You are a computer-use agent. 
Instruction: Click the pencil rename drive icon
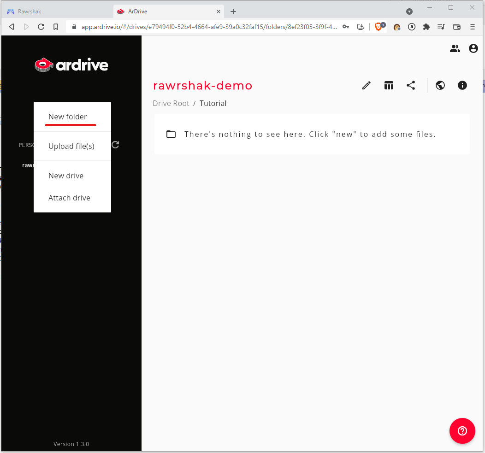point(367,85)
